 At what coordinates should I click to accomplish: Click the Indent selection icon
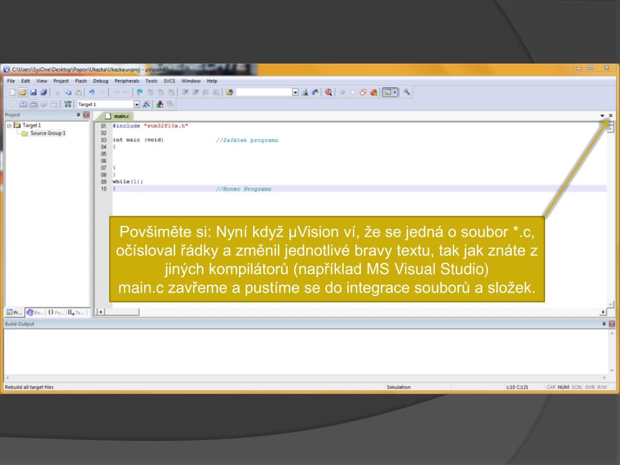(x=185, y=93)
